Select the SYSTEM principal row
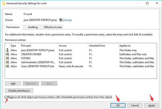 click(81, 58)
